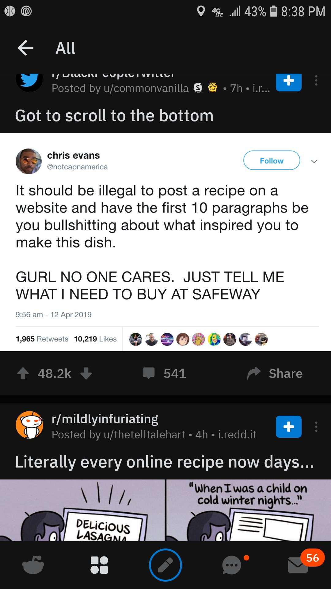Viewport: 331px width, 589px height.
Task: Open the Reddit home tab
Action: [x=33, y=565]
